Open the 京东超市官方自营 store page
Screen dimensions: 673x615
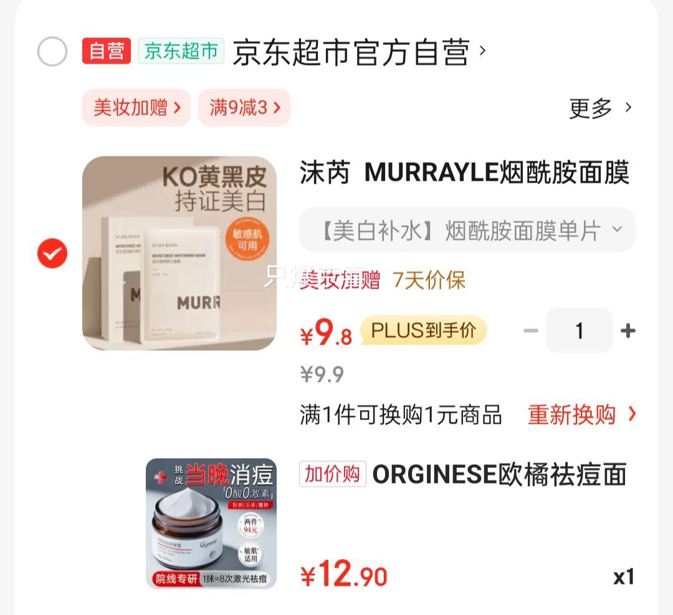pyautogui.click(x=359, y=52)
